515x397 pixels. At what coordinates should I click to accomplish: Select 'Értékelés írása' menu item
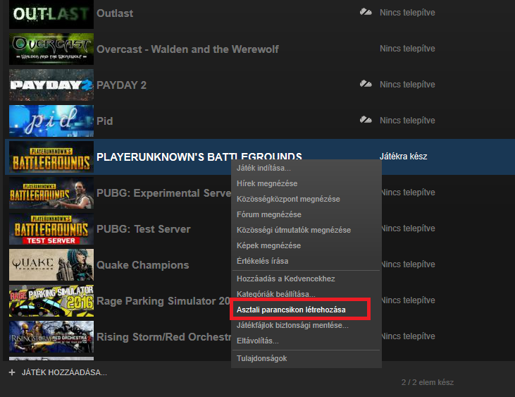click(x=262, y=261)
